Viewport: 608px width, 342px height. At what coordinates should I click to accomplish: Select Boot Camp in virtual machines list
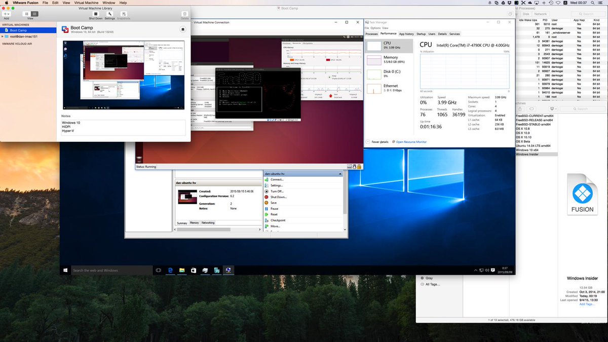[28, 30]
